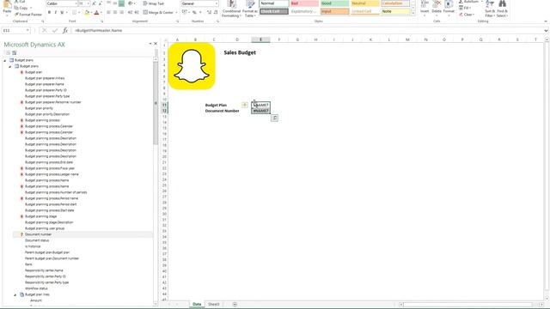Click the Snapchat ghost logo image

tap(192, 66)
